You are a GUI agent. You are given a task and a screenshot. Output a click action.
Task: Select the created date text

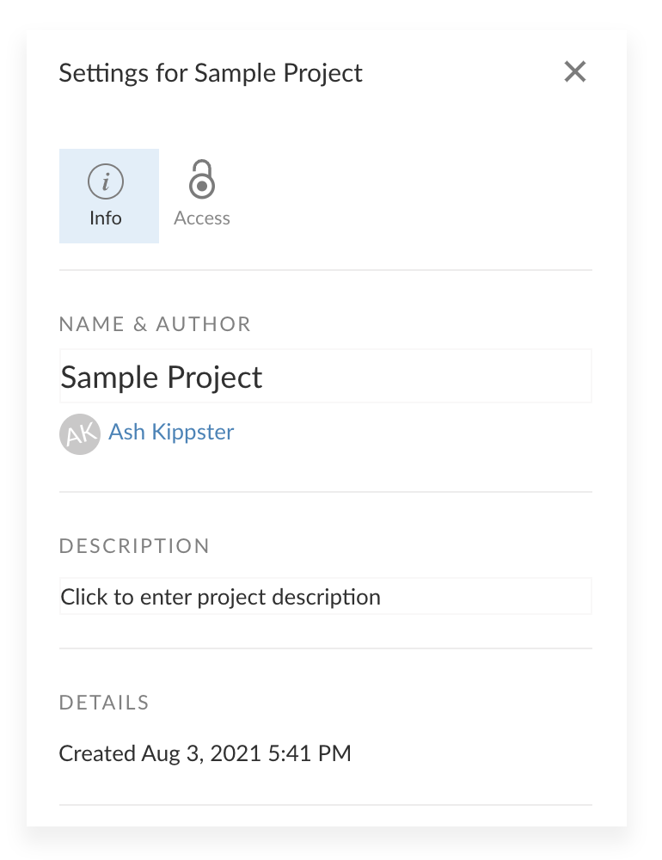coord(205,753)
